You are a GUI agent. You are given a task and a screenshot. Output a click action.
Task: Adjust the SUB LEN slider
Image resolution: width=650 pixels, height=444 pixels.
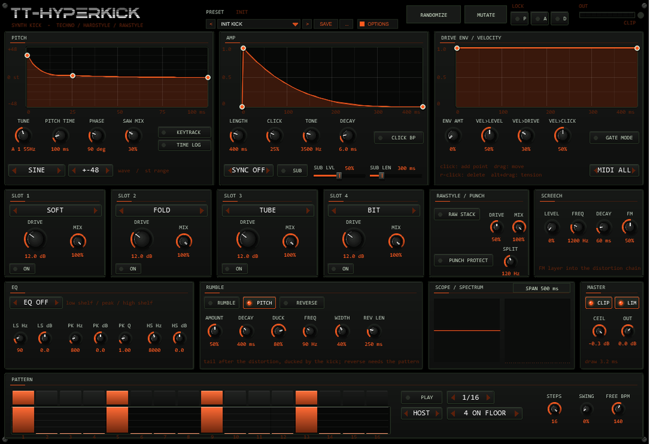tap(381, 175)
